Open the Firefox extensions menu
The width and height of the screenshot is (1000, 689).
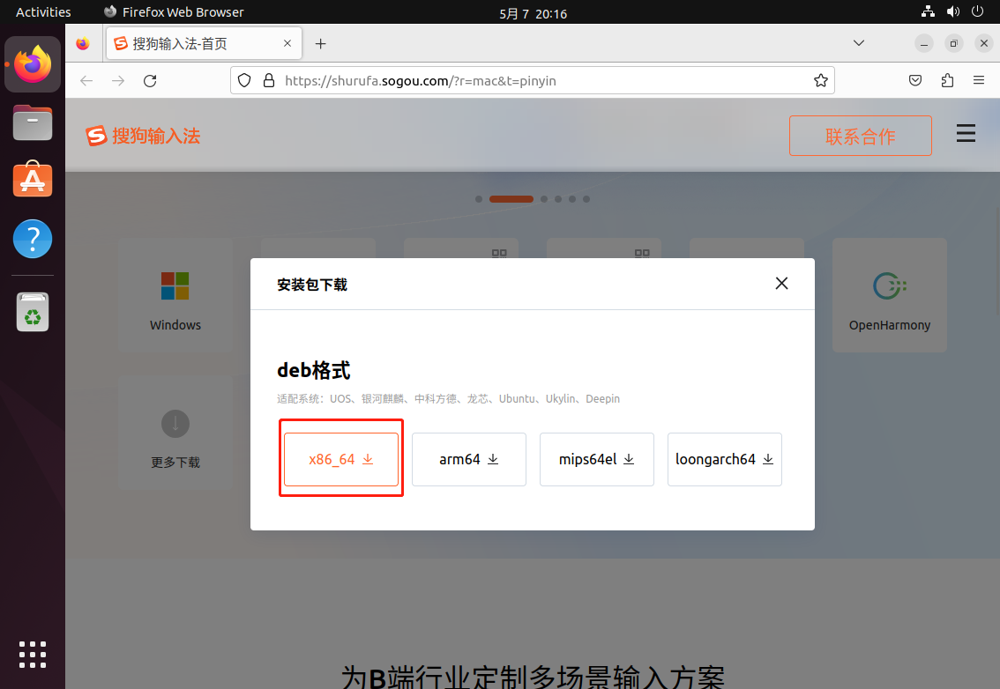coord(947,80)
